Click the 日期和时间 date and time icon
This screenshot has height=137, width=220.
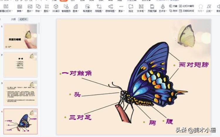click(x=186, y=11)
